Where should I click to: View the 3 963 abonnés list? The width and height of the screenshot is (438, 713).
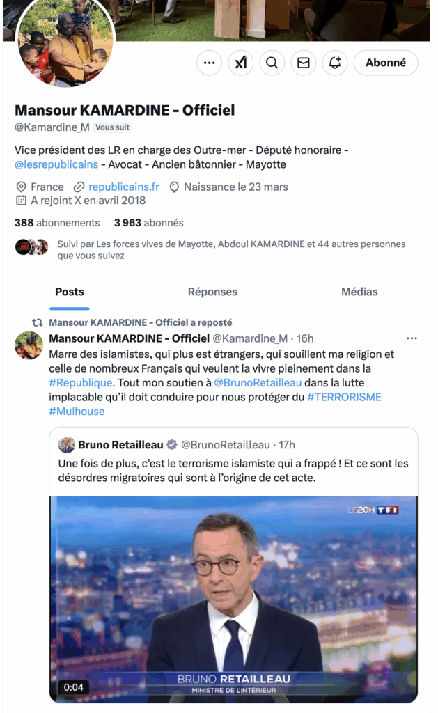(149, 223)
